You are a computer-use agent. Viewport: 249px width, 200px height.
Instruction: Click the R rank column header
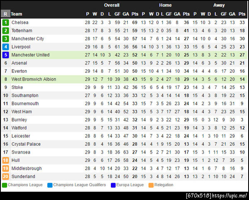tap(5, 14)
